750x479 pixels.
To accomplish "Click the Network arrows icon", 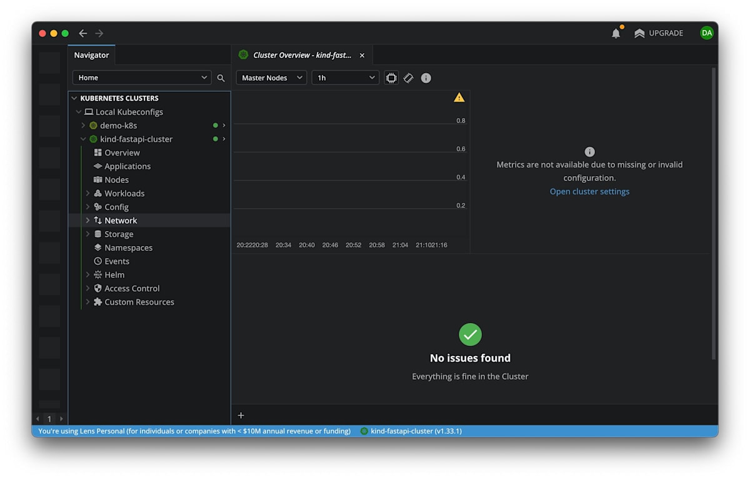I will coord(97,220).
